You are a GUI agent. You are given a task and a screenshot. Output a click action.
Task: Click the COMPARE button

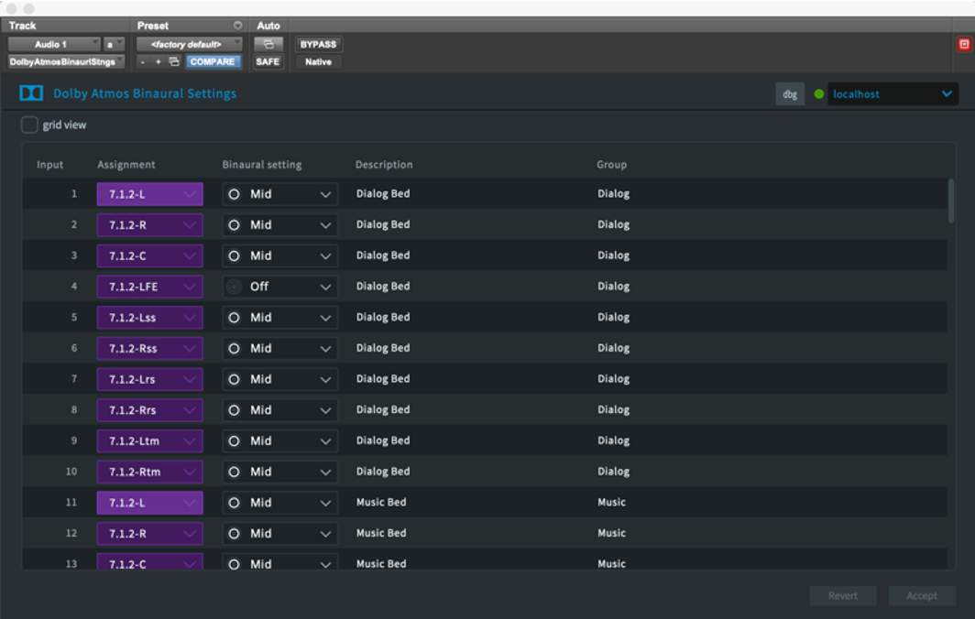pos(213,62)
